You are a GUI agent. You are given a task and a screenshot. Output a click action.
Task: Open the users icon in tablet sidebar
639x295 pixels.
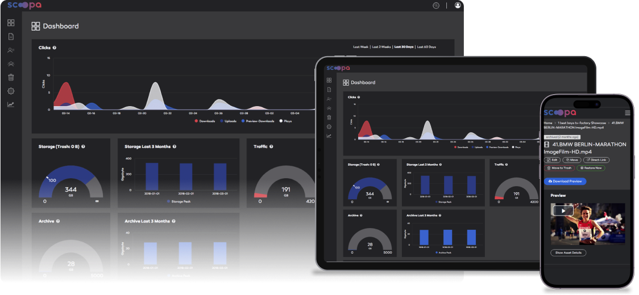[x=329, y=108]
